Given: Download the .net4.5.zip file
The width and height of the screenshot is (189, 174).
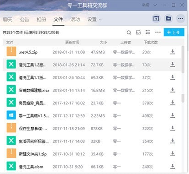Looking at the screenshot, I should click(173, 52).
